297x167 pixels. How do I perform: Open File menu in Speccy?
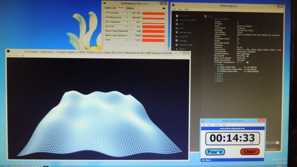pyautogui.click(x=174, y=9)
